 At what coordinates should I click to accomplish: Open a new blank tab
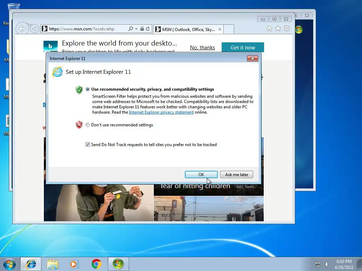(x=229, y=30)
